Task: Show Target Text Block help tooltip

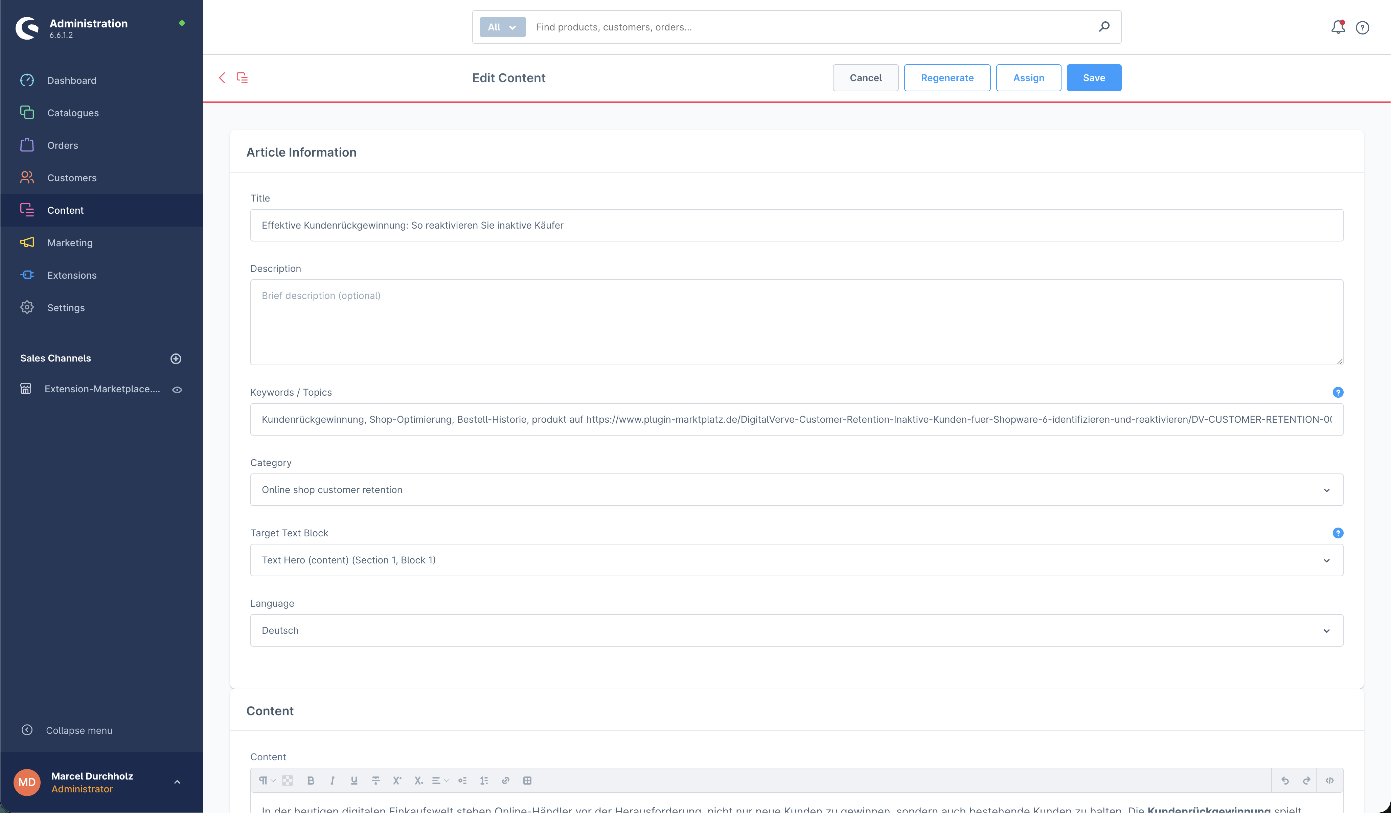Action: pos(1338,533)
